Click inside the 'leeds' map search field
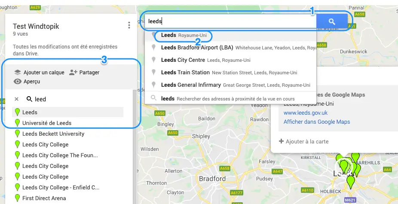This screenshot has height=204, width=398. coord(230,21)
